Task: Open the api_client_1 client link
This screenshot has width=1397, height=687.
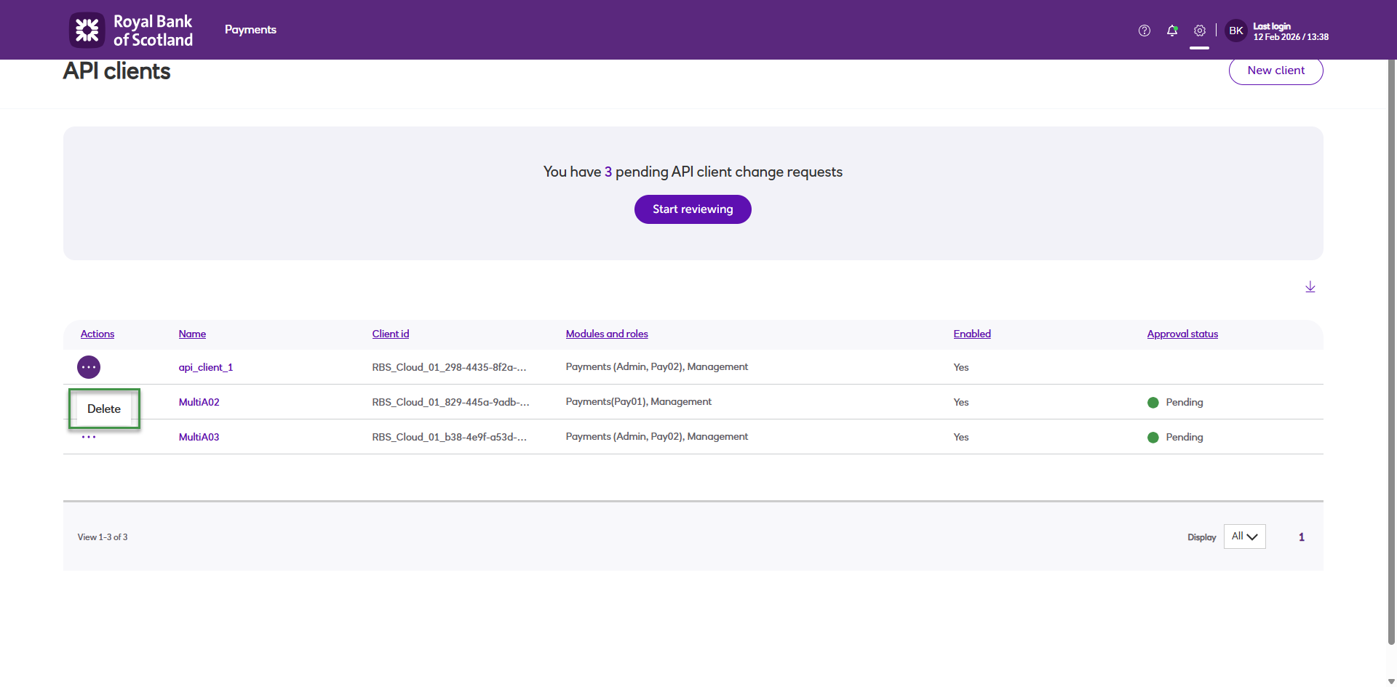Action: (206, 367)
